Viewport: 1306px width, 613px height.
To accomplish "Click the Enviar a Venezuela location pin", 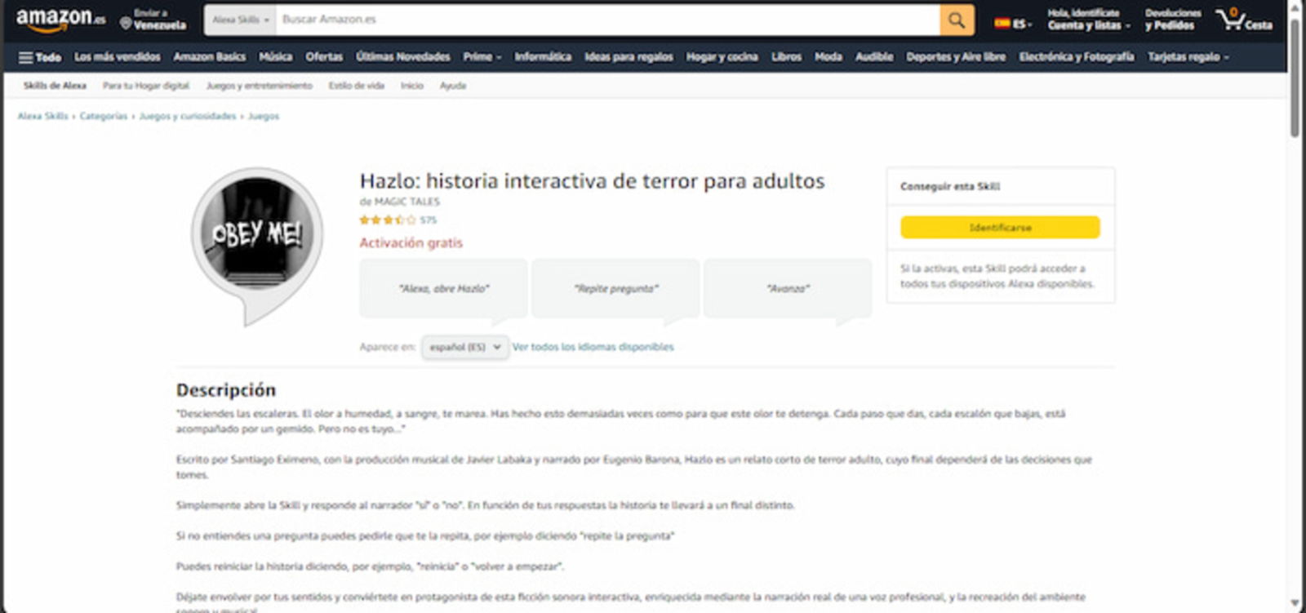I will pos(153,20).
